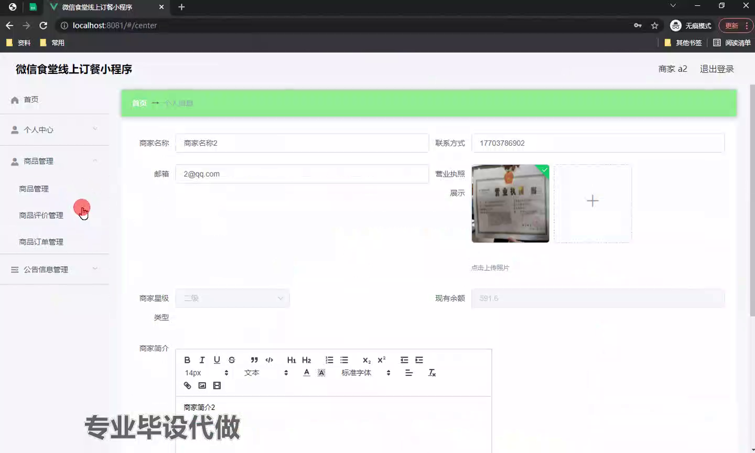Open the 阅读清单 reading list
This screenshot has width=755, height=453.
coord(732,43)
